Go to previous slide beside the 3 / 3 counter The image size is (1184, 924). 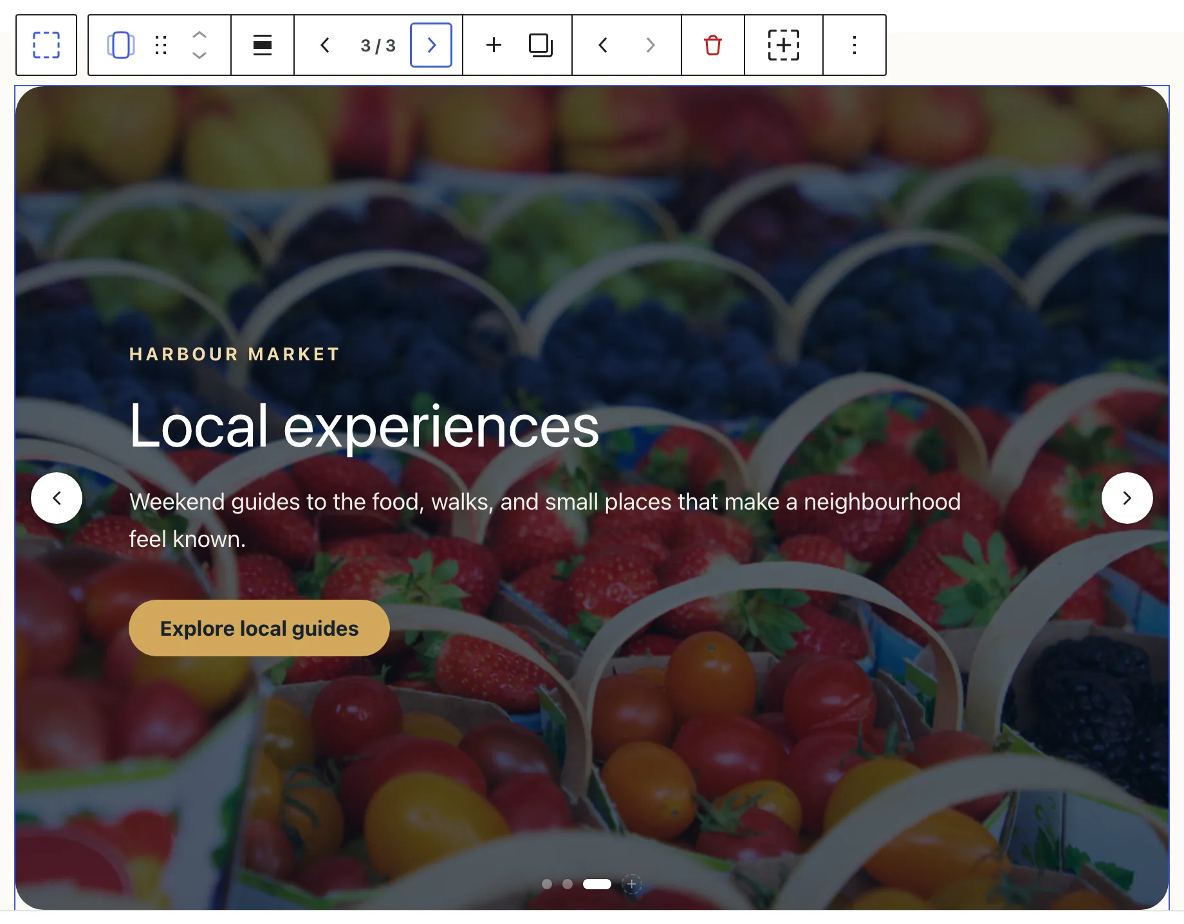[x=325, y=45]
